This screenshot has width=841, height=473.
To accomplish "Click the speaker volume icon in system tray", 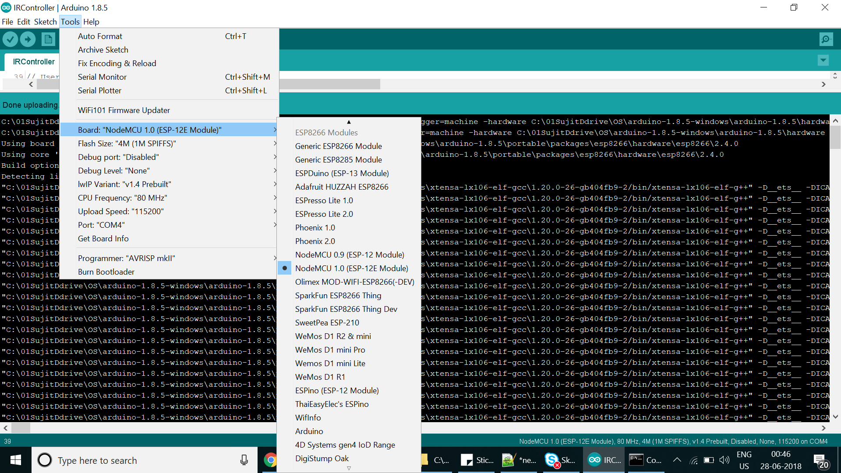I will [724, 460].
